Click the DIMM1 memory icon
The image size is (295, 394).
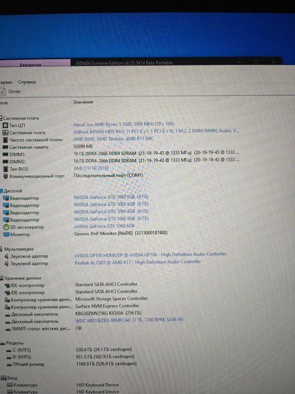click(5, 154)
